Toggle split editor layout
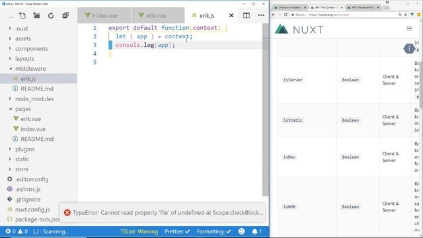Viewport: 423px width, 238px height. (x=247, y=15)
